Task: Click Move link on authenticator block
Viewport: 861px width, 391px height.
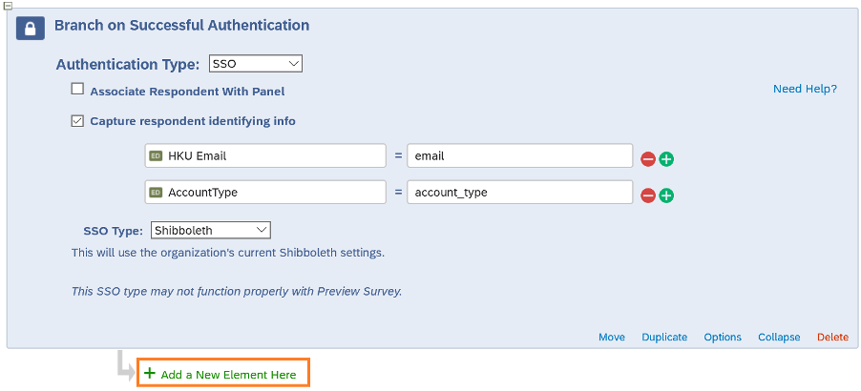Action: pyautogui.click(x=612, y=337)
